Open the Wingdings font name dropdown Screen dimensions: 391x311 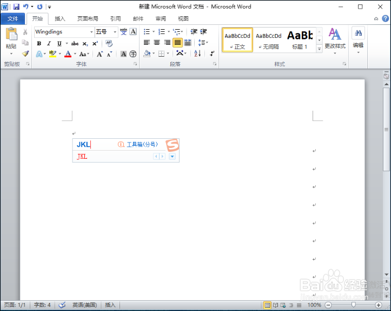coord(91,32)
